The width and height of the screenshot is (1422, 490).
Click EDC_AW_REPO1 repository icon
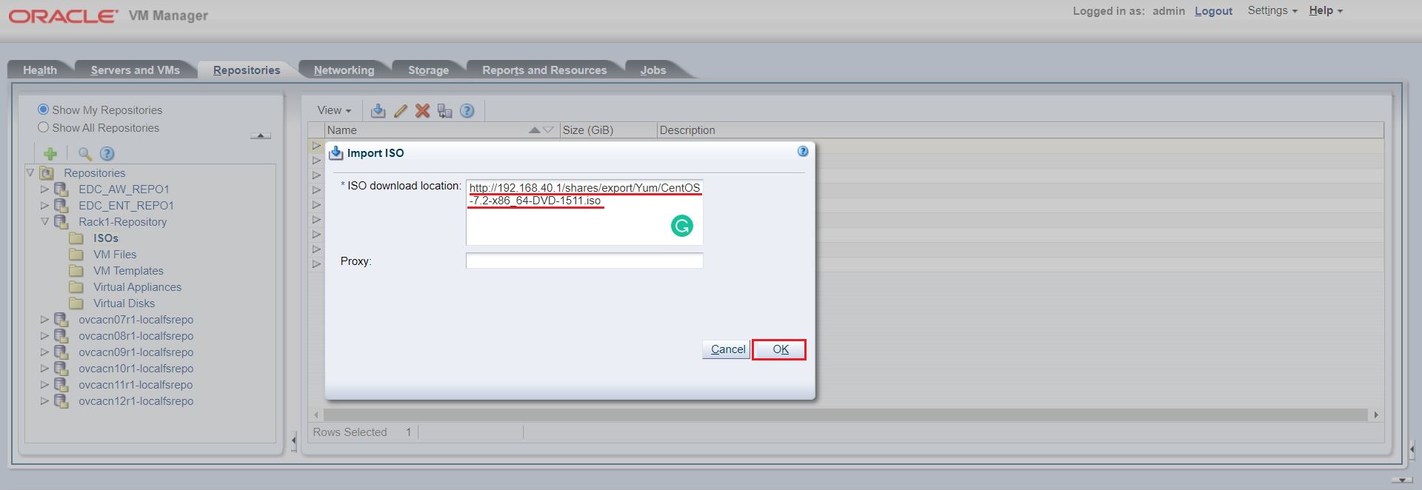pyautogui.click(x=61, y=189)
